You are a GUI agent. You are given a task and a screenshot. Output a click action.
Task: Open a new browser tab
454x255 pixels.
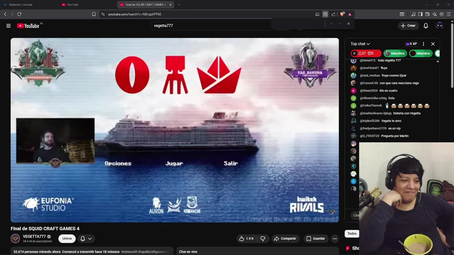point(179,5)
